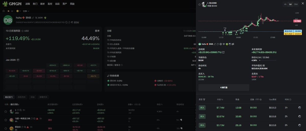Click the filter funnel icon next to 类型
Screen dimensions: 306x131
pyautogui.click(x=204, y=99)
